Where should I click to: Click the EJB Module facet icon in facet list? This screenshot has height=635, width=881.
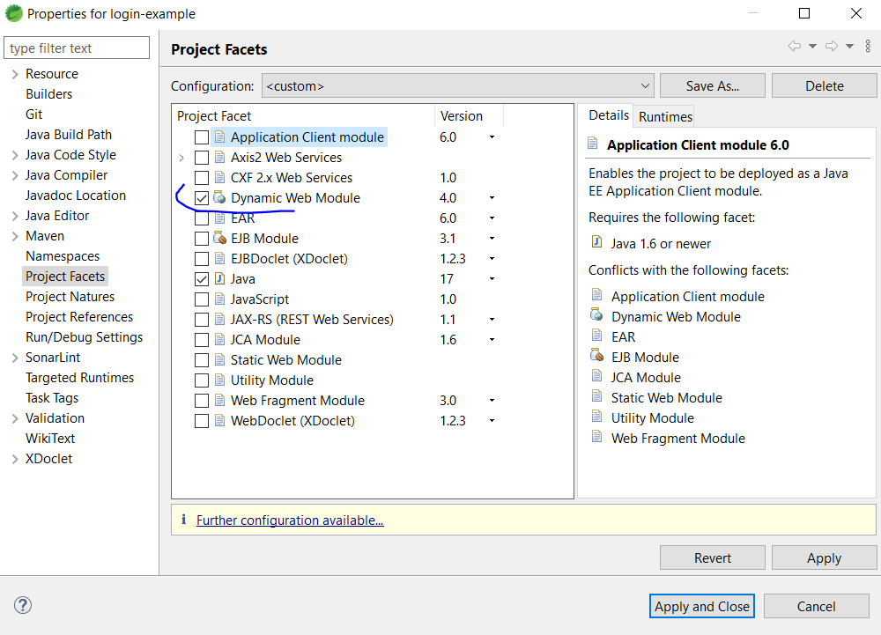pos(219,238)
